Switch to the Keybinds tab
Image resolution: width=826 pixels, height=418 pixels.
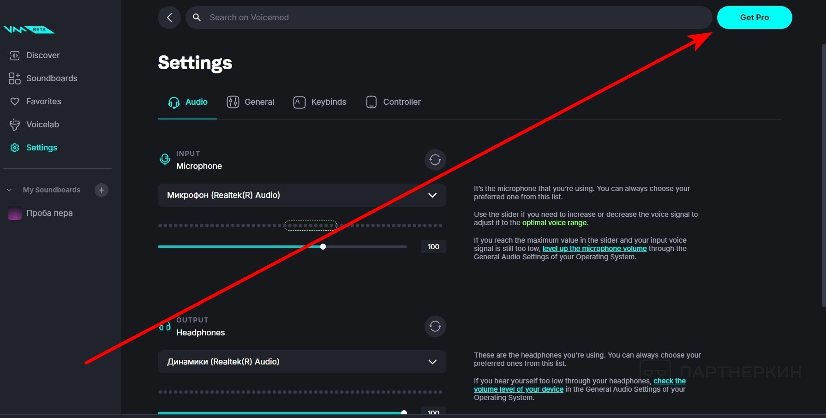(320, 102)
